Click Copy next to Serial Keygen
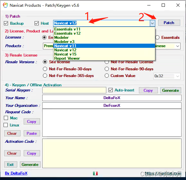 [148, 90]
